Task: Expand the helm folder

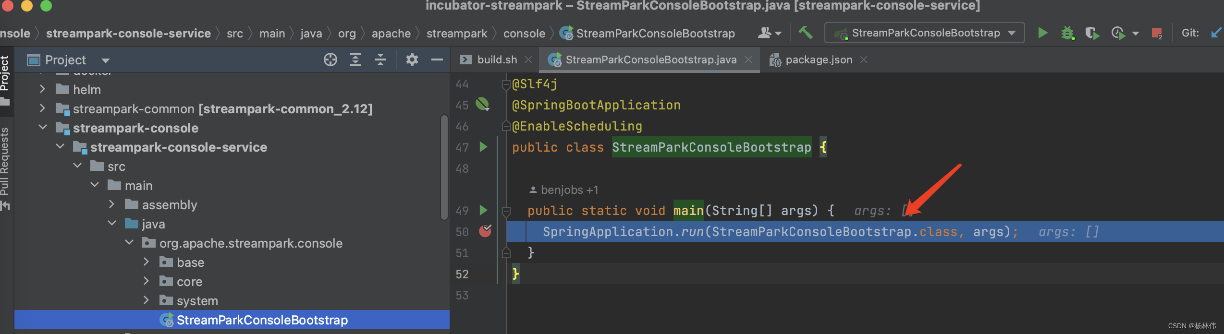Action: 42,89
